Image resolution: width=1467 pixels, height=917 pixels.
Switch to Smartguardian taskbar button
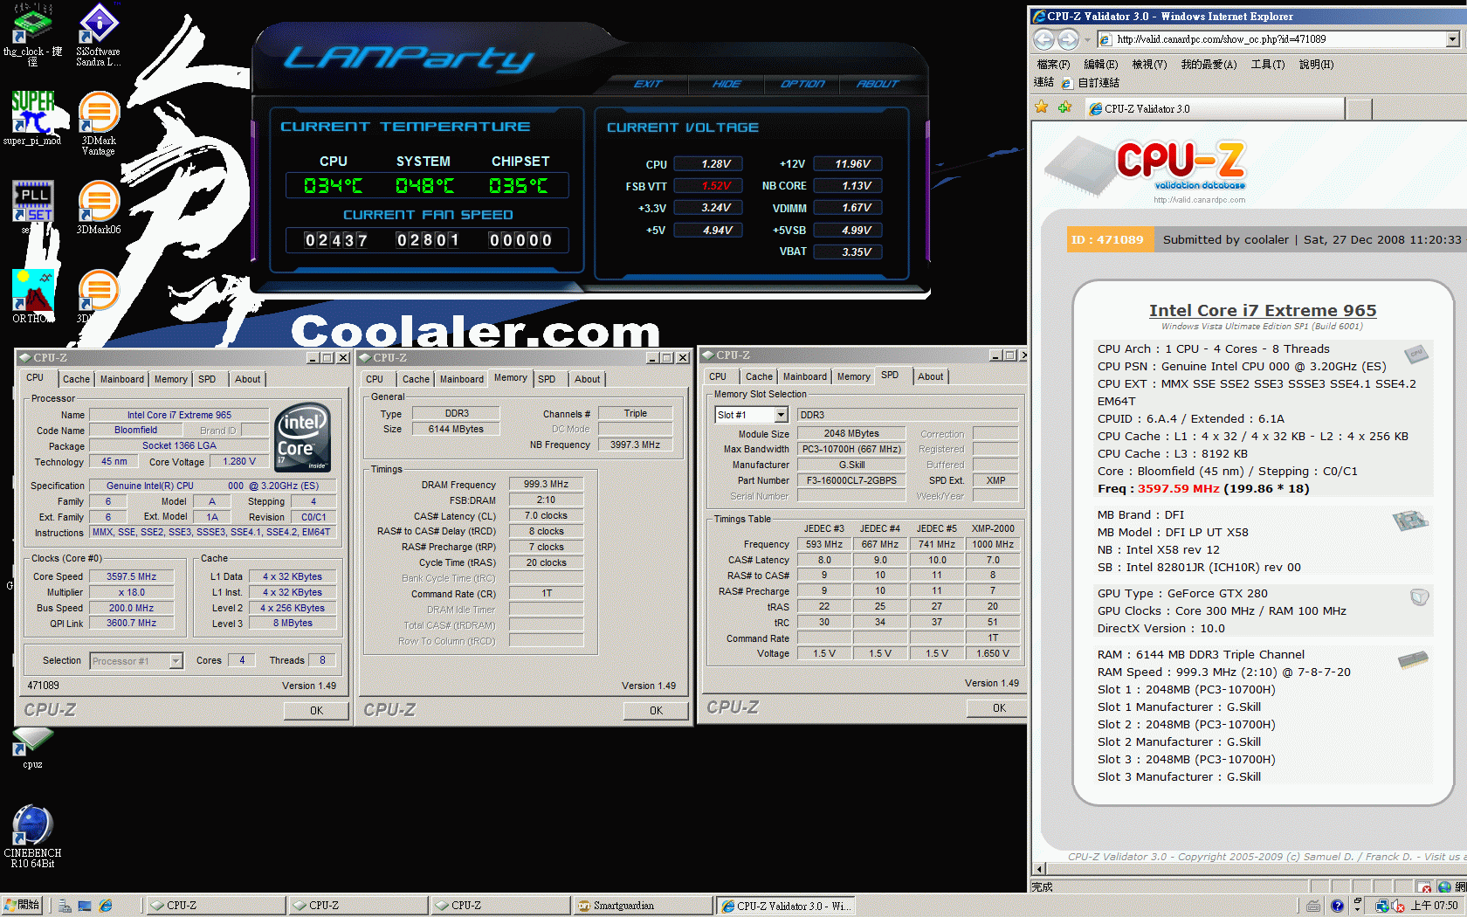(x=641, y=906)
